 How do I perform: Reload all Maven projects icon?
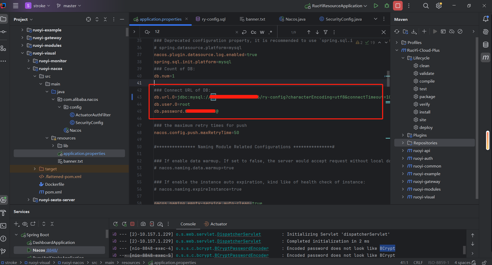397,31
